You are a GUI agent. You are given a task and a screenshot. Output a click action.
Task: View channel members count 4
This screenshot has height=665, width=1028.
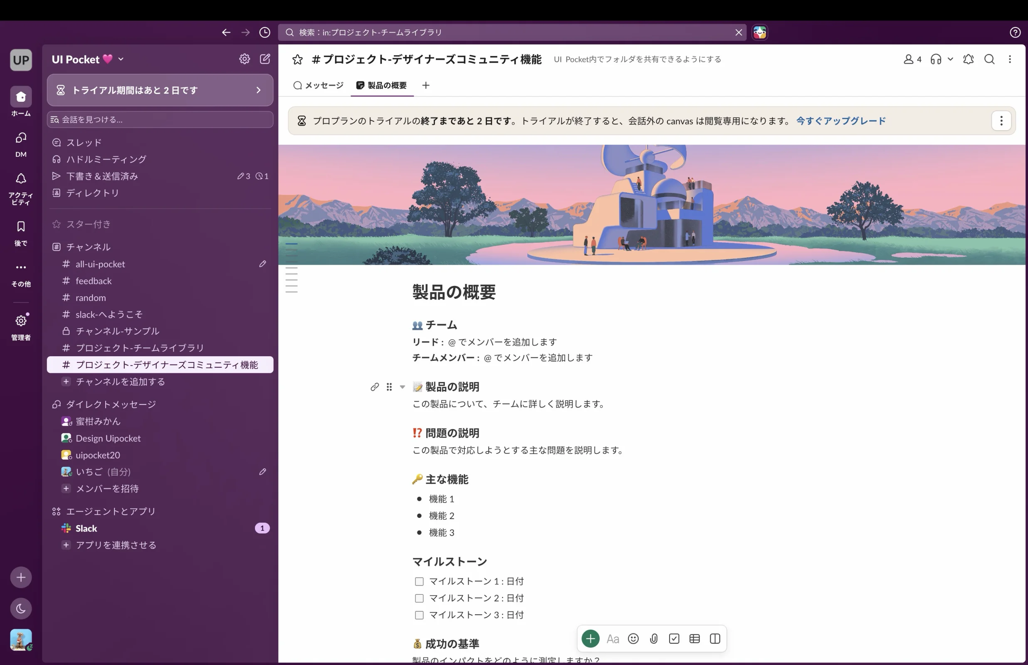(912, 59)
